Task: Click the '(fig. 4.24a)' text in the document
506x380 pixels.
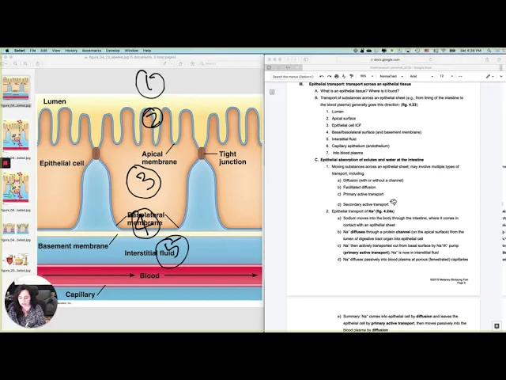Action: click(385, 211)
